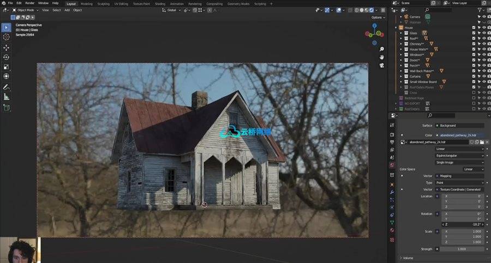Open the Texture properties tab
The width and height of the screenshot is (491, 263).
pos(392,240)
